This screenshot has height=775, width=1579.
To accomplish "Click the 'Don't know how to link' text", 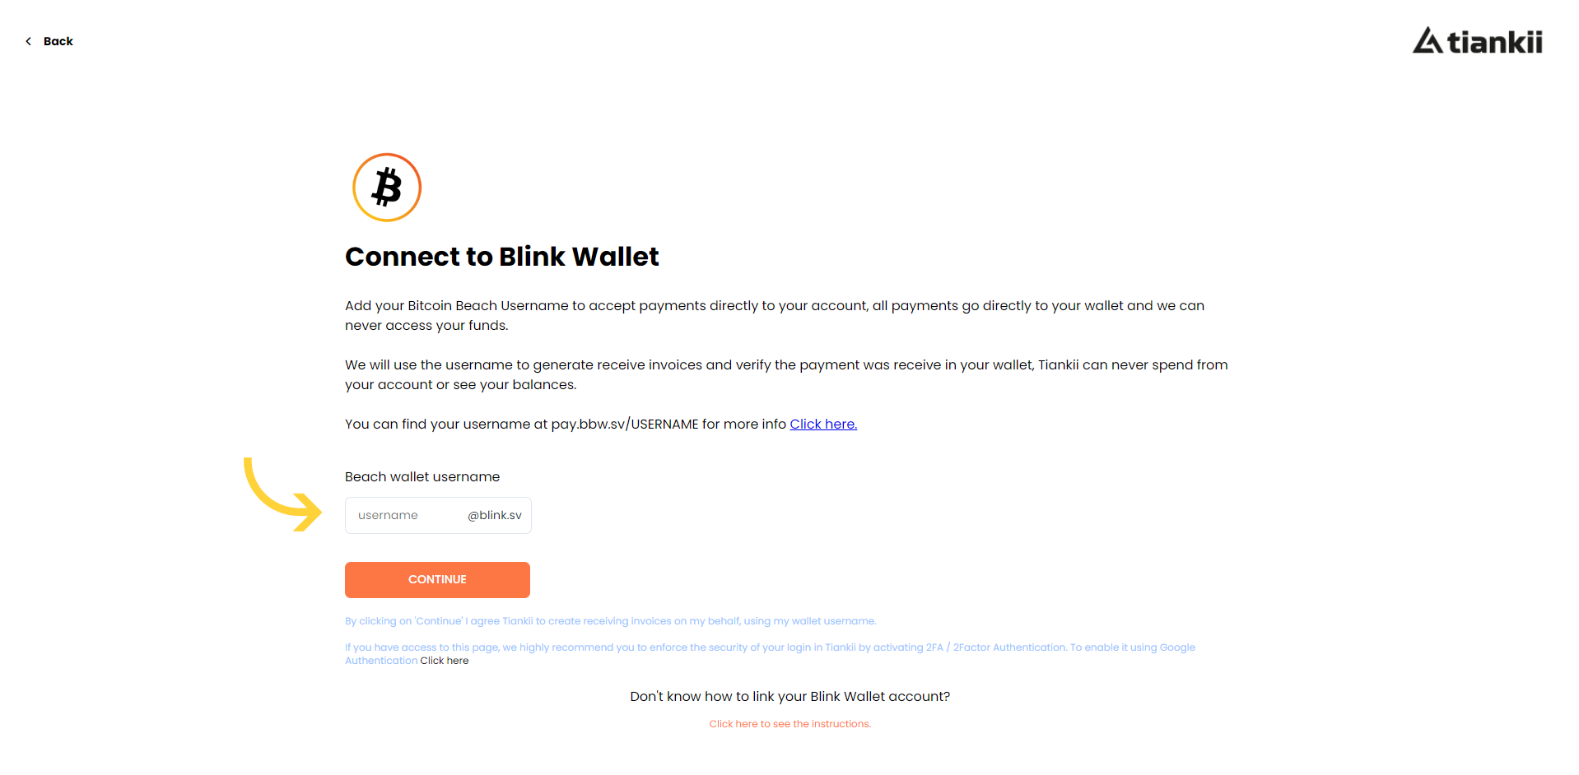I will click(x=790, y=696).
